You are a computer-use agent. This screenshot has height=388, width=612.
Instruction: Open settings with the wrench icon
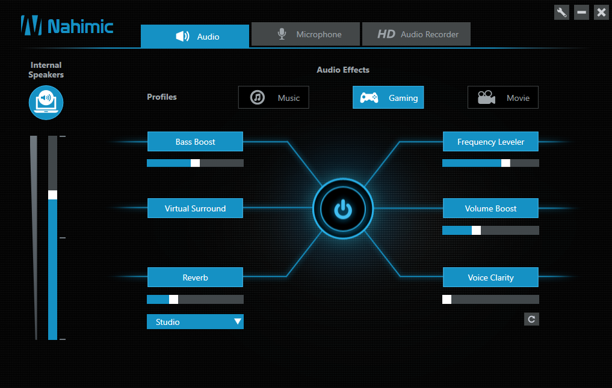[561, 13]
